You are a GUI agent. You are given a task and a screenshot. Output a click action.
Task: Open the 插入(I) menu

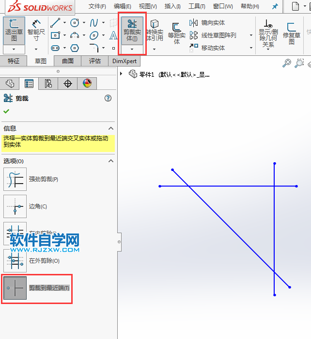pos(172,6)
